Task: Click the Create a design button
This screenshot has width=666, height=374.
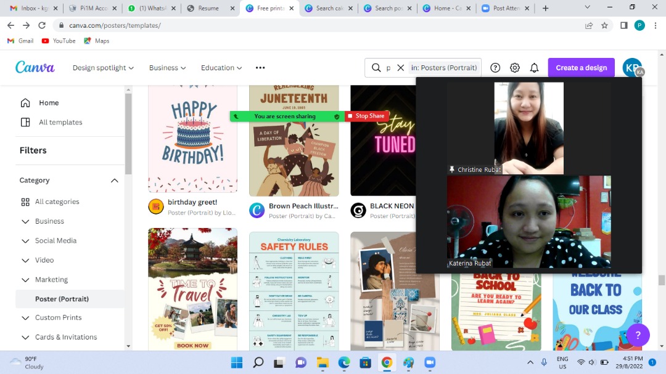Action: point(581,68)
